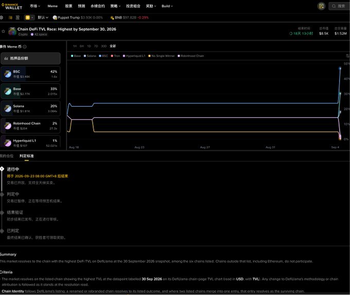Select the Hyperliquid L1 outcome card
350x295 pixels.
click(x=30, y=142)
